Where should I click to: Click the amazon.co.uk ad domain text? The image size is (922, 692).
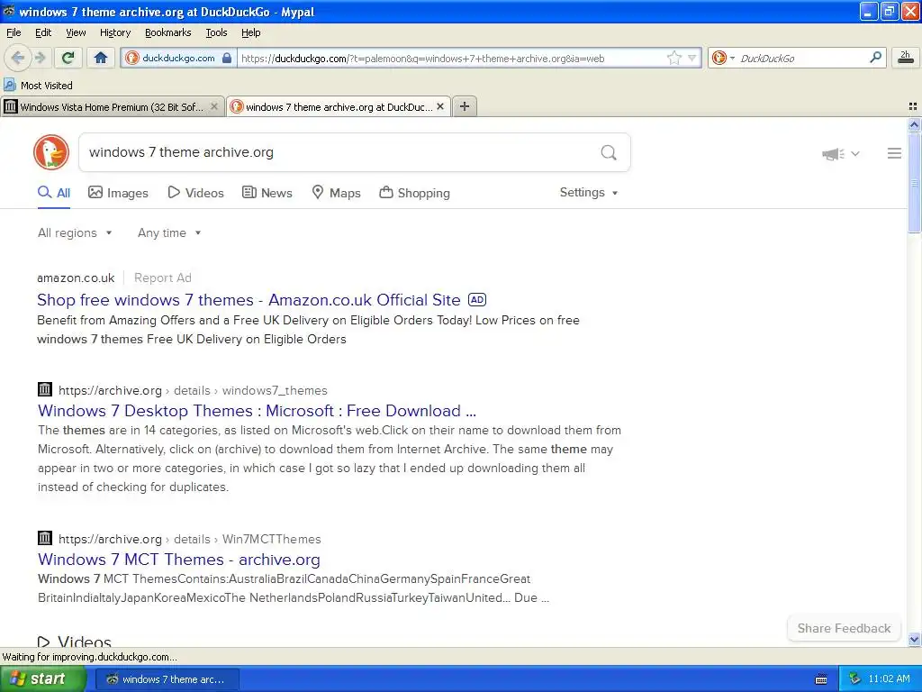click(x=76, y=278)
